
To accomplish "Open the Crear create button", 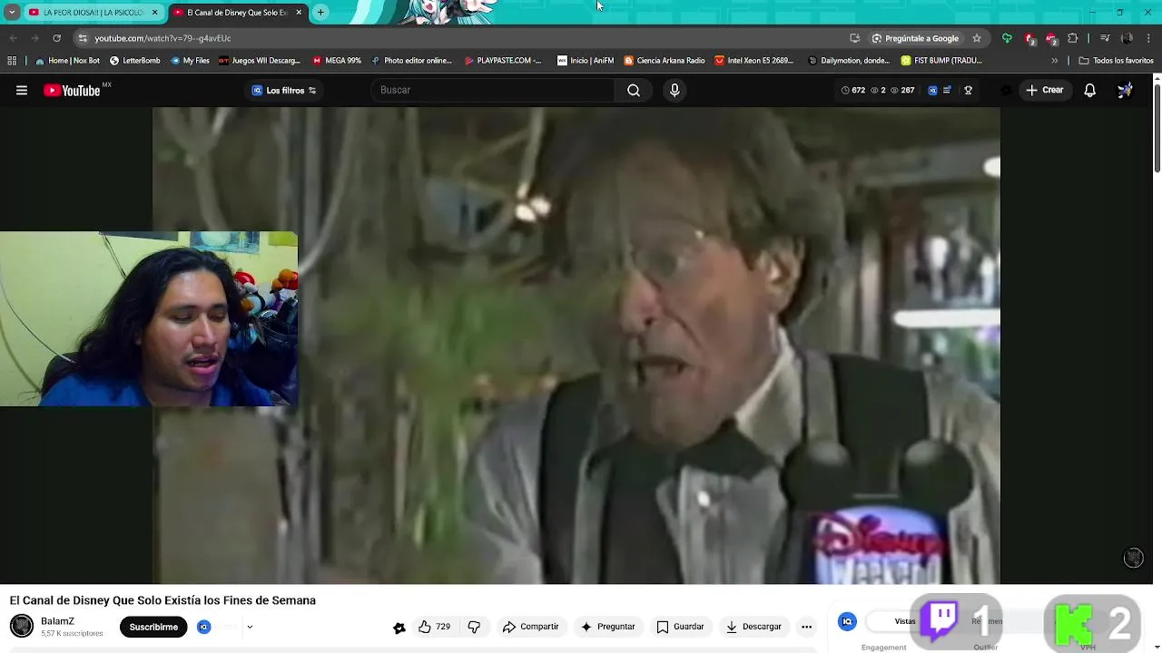I will (1045, 90).
